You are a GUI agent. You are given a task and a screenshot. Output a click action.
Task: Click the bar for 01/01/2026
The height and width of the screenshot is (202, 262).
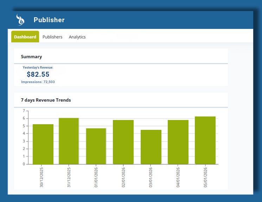pos(96,146)
